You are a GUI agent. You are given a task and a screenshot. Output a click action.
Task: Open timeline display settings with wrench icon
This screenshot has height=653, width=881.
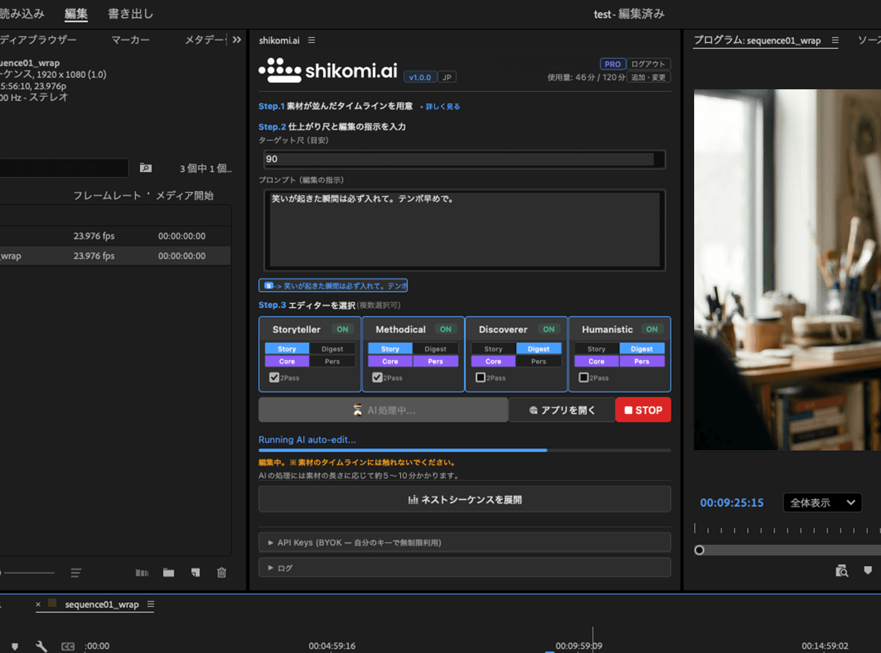41,646
